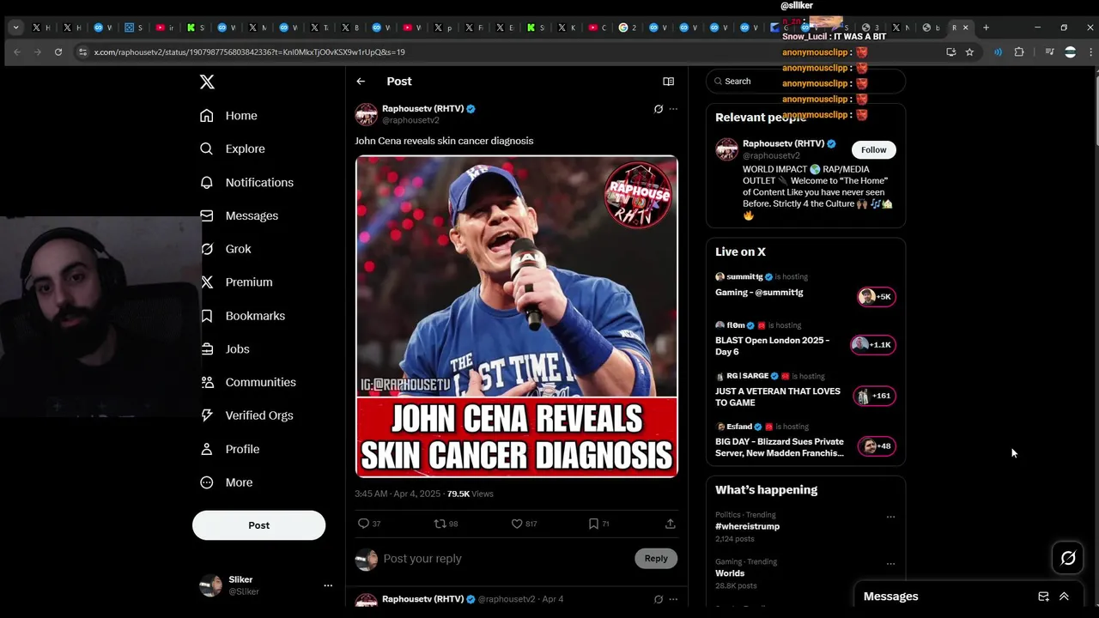This screenshot has width=1099, height=618.
Task: Click the white Post button
Action: pyautogui.click(x=258, y=525)
